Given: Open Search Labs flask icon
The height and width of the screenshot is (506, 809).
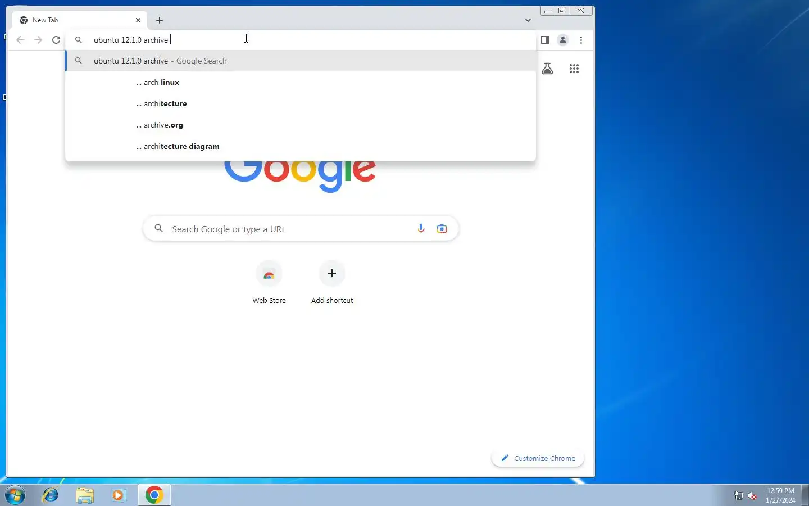Looking at the screenshot, I should click(547, 69).
